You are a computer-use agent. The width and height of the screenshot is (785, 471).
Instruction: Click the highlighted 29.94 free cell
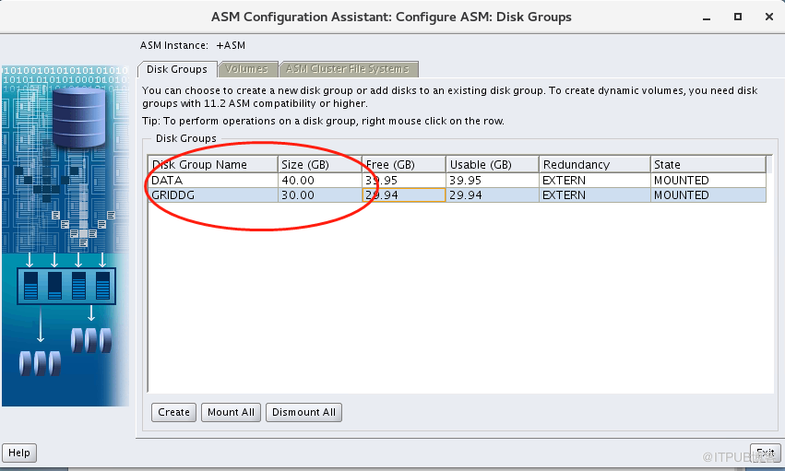[x=403, y=195]
